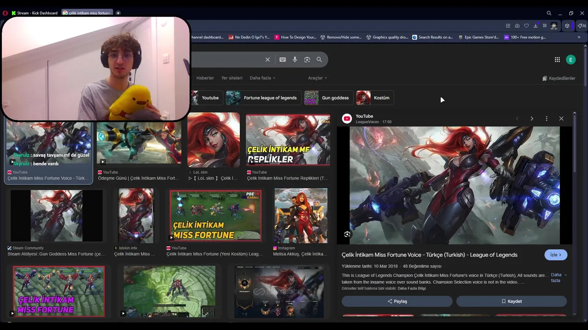Open the Kaydedilenler saved items
Image resolution: width=588 pixels, height=330 pixels.
(x=559, y=78)
